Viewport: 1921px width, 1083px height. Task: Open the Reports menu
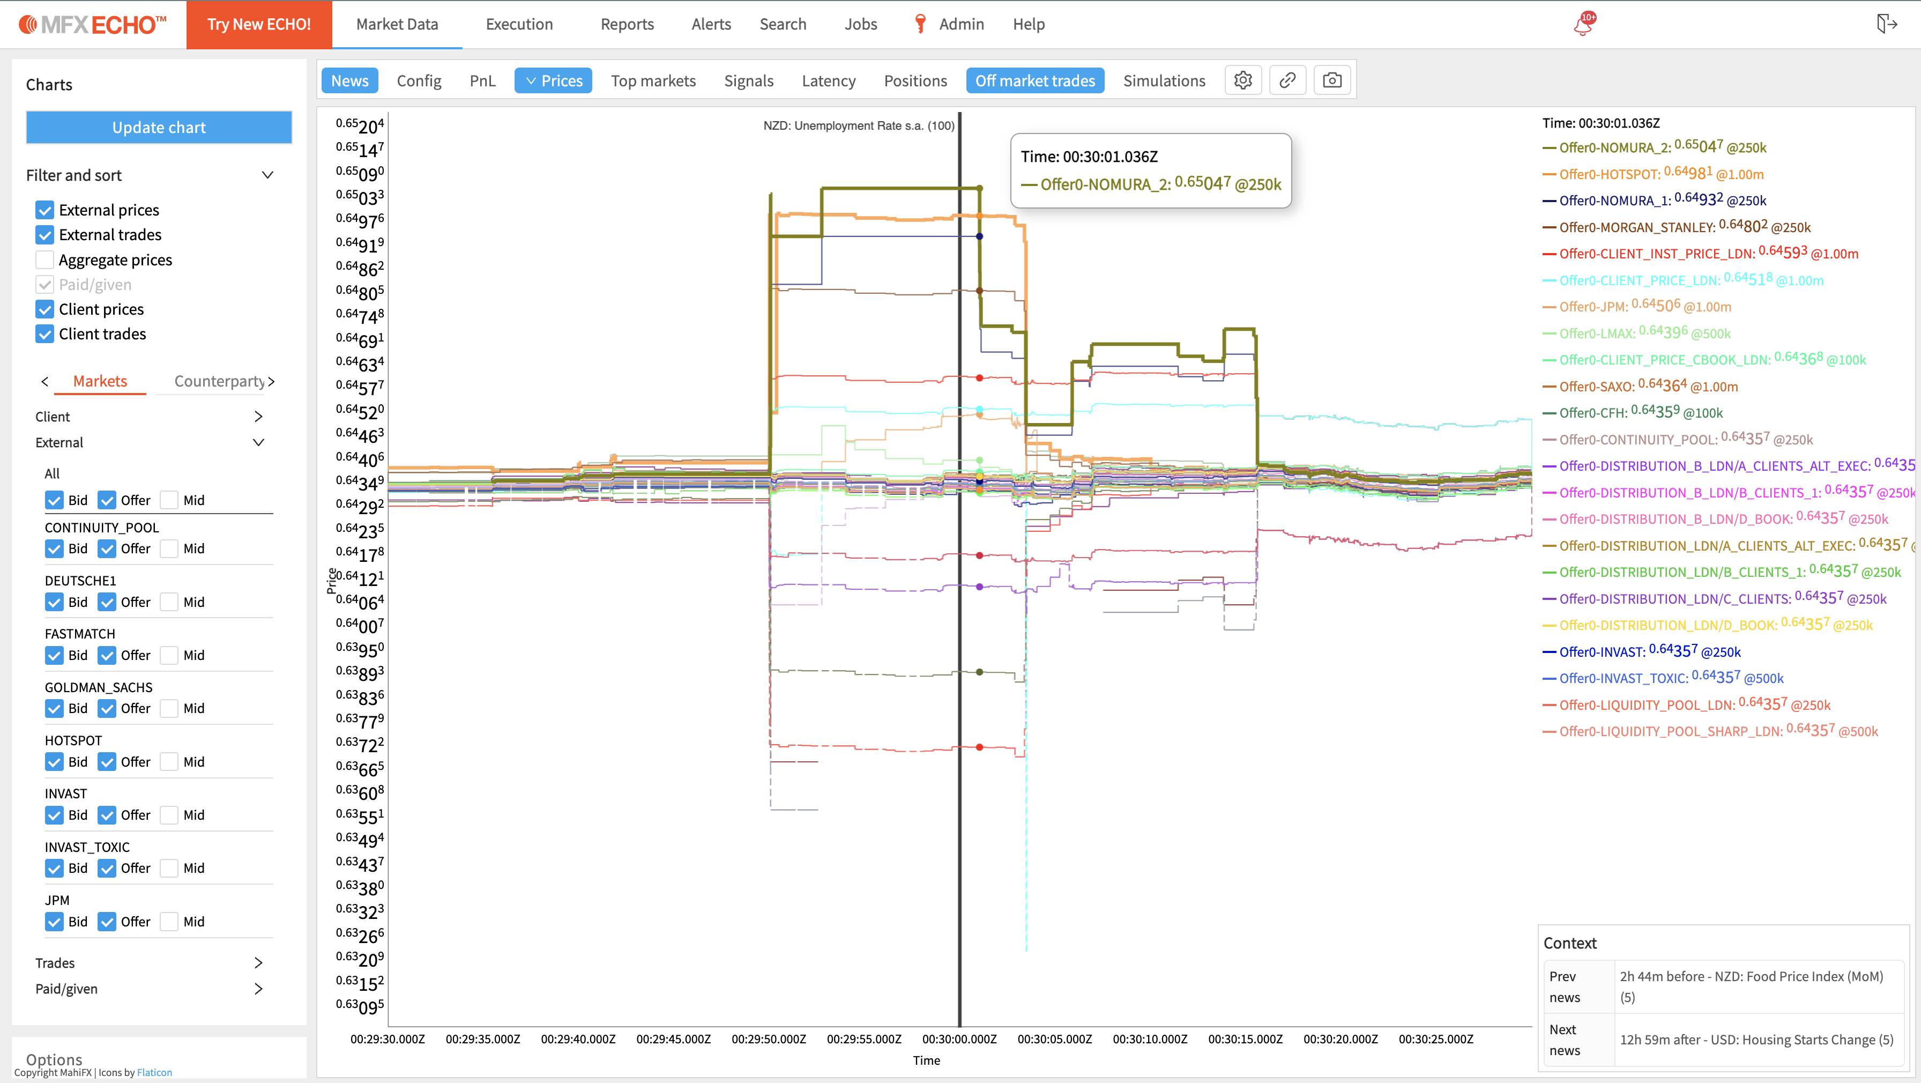point(627,24)
